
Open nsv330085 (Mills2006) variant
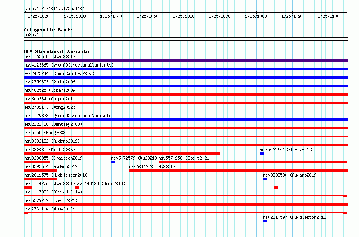point(50,150)
